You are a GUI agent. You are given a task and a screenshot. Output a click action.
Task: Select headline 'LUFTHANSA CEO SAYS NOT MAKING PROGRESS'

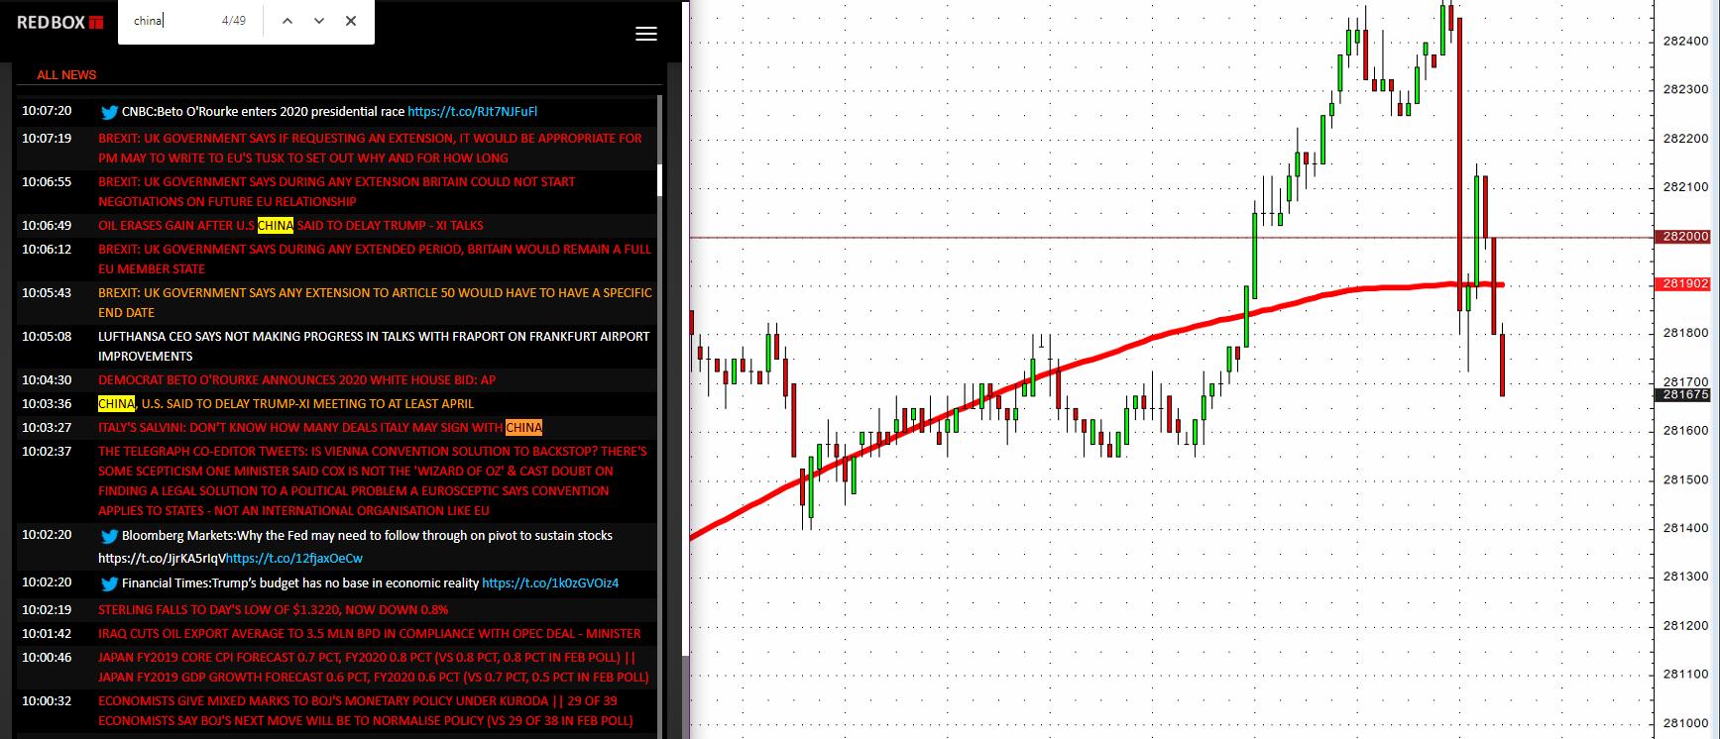coord(374,346)
